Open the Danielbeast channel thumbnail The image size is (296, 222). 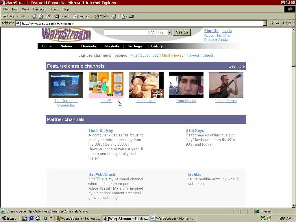click(186, 85)
